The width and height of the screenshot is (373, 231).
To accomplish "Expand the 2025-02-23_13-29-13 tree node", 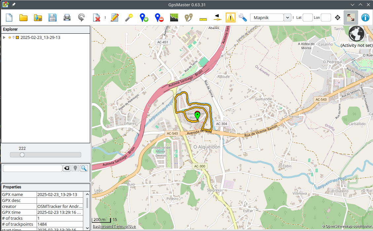I will point(4,38).
